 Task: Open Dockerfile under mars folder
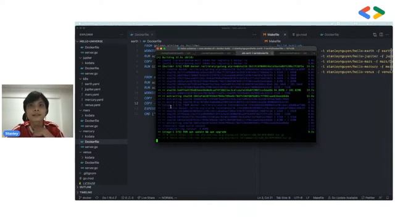[x=92, y=121]
